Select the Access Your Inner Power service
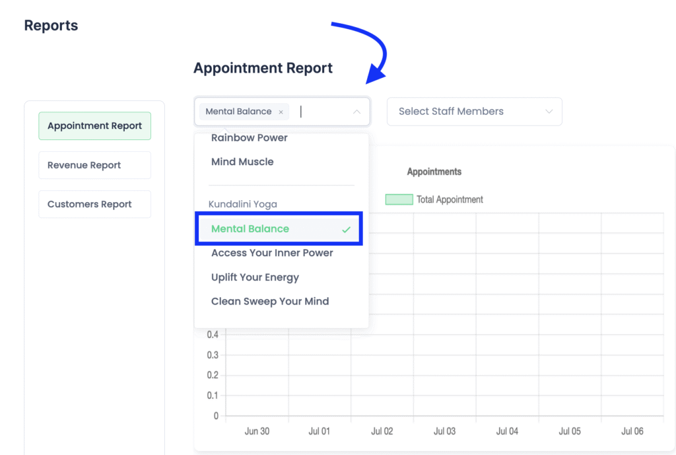Image resolution: width=676 pixels, height=455 pixels. click(x=272, y=253)
